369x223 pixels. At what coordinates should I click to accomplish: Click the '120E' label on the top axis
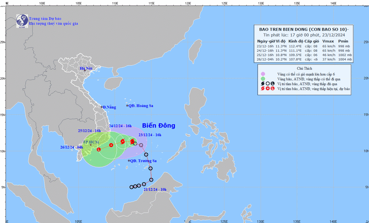(x=188, y=3)
